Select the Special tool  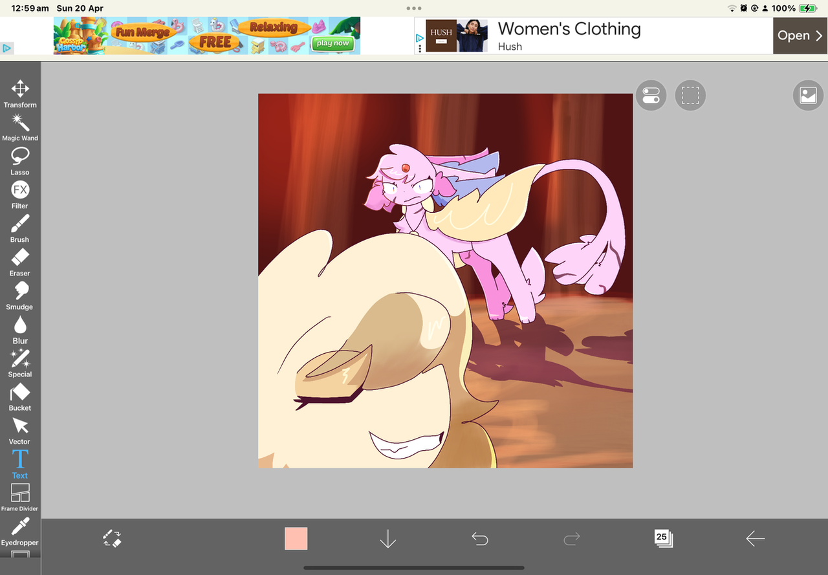(20, 363)
